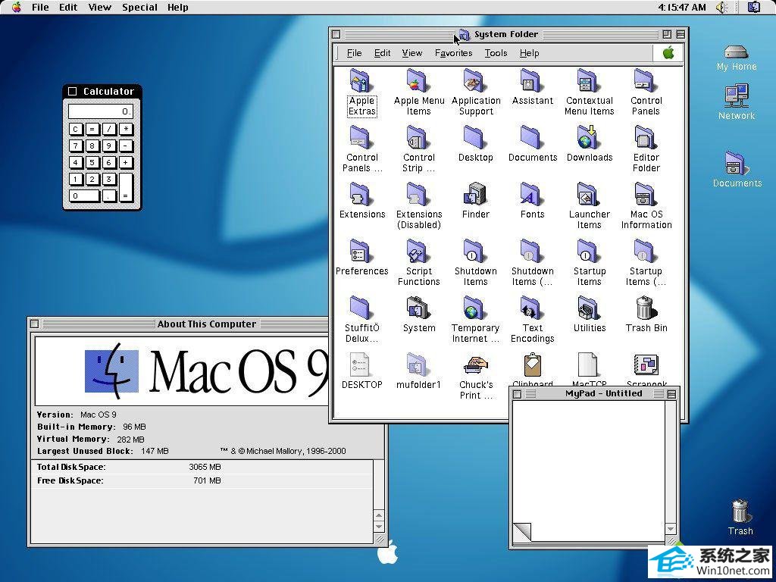Open the Extensions (Disabled) folder

point(418,196)
